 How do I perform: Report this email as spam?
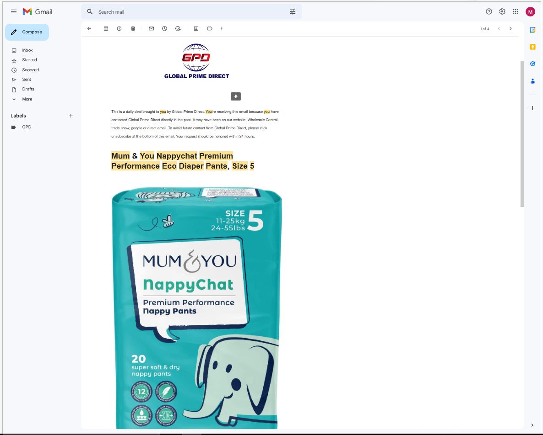tap(119, 29)
